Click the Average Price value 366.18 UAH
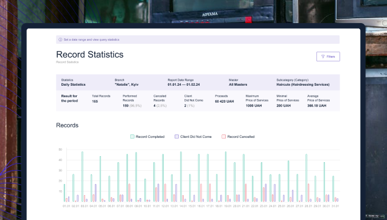Viewport: 387px width, 220px height. [x=316, y=106]
